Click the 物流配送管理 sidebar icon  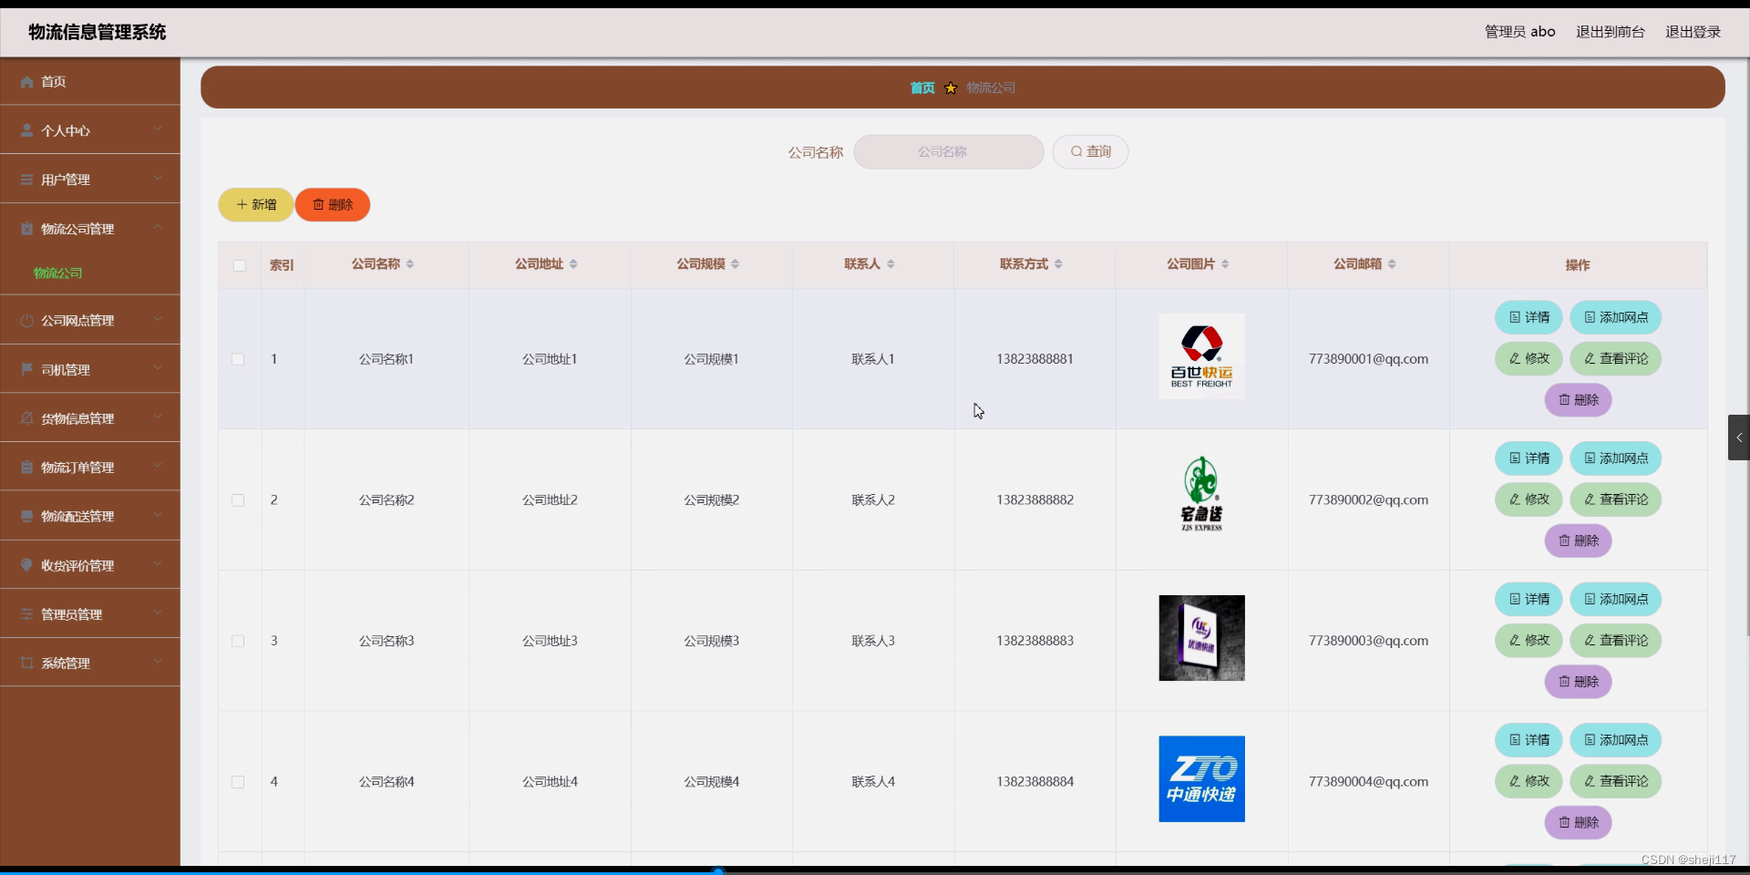(26, 516)
